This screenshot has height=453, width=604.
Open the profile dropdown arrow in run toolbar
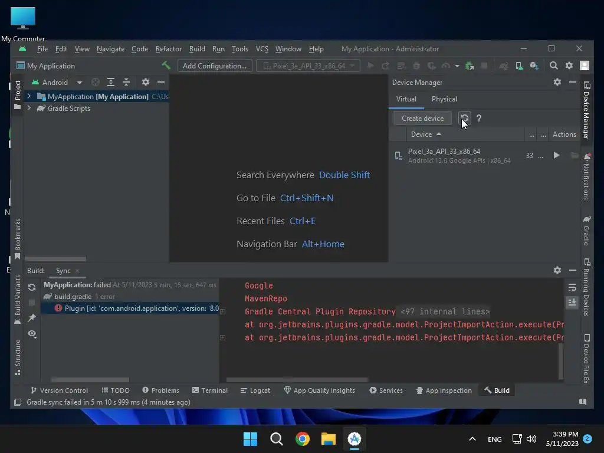[457, 66]
